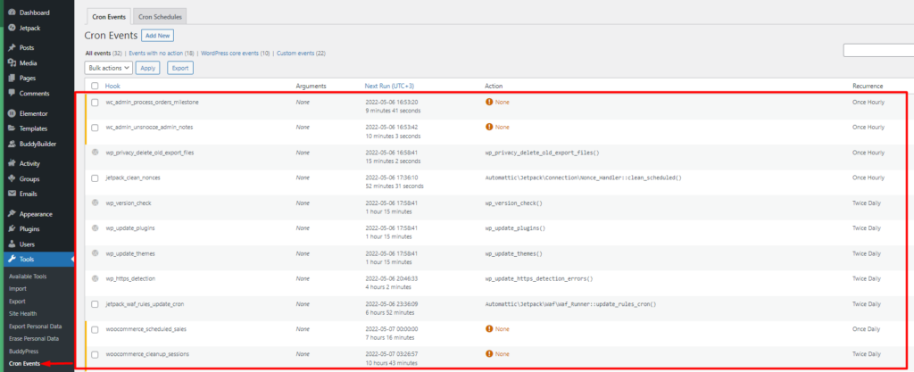Check the wc_admin_process_orders_milestone row checkbox
The width and height of the screenshot is (914, 372).
click(x=95, y=102)
